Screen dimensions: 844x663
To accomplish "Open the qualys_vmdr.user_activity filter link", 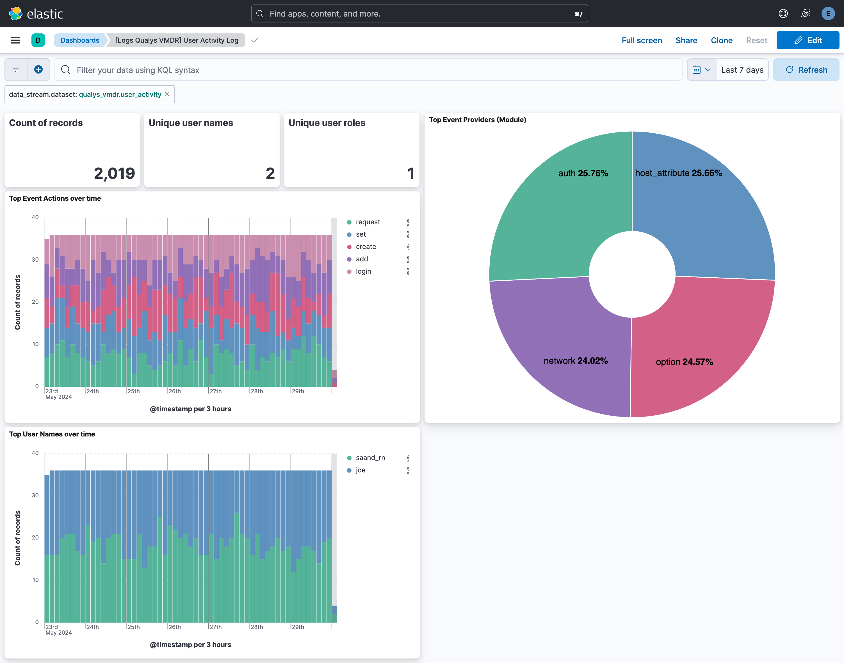I will (x=120, y=94).
